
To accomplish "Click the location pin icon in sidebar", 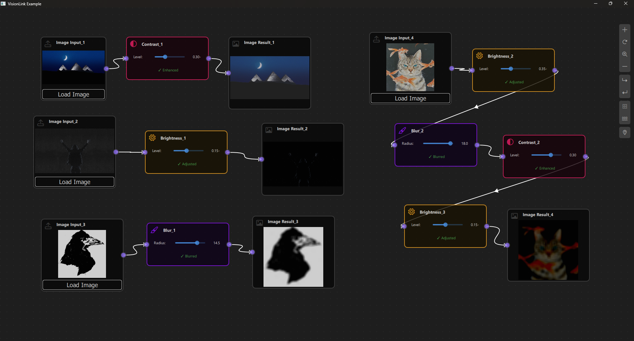I will point(625,133).
